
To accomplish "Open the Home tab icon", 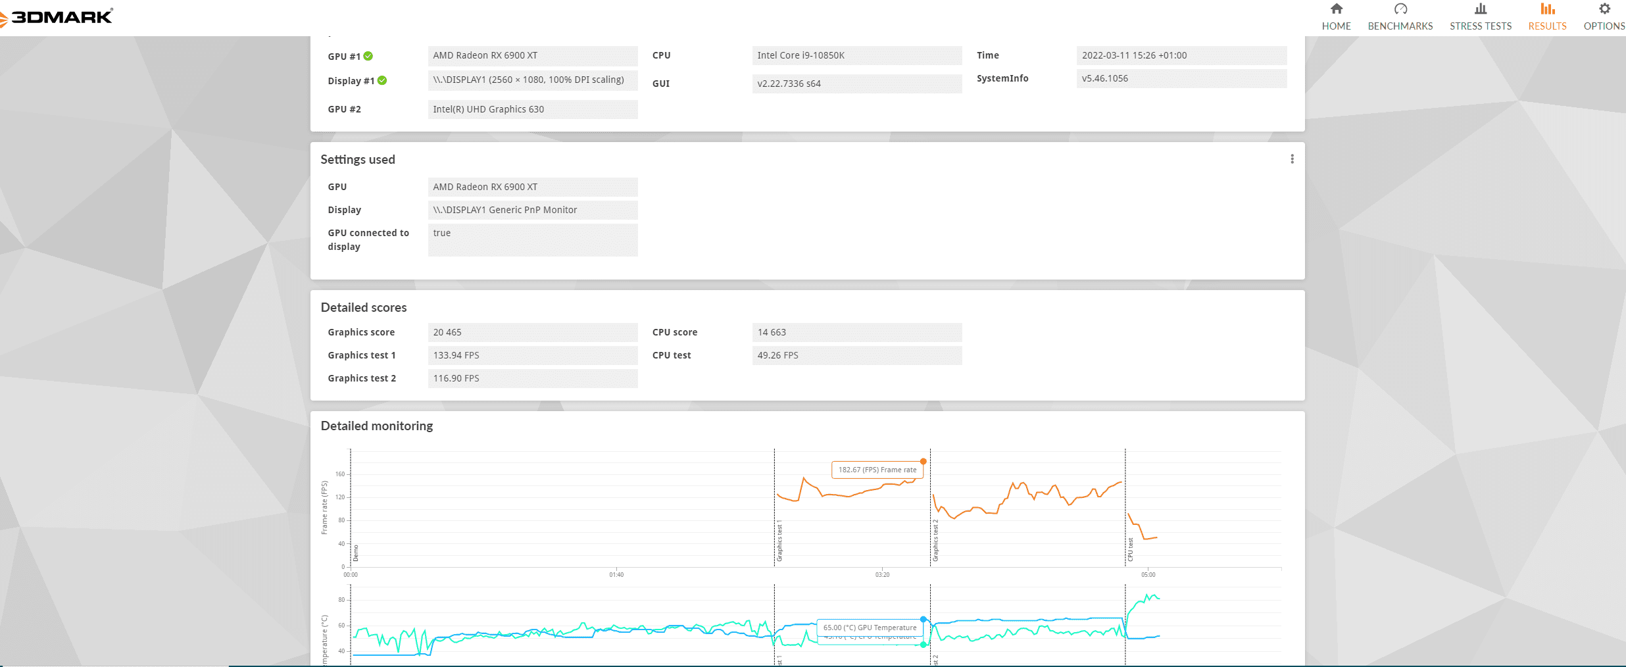I will [1336, 9].
